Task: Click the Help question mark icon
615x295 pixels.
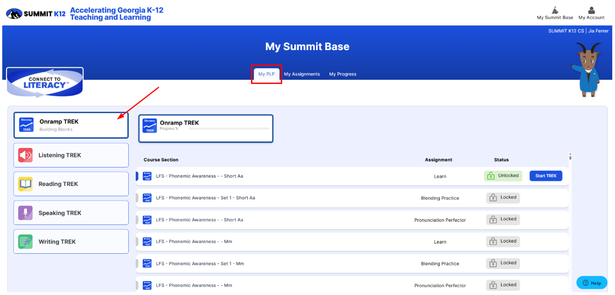Action: tap(586, 282)
